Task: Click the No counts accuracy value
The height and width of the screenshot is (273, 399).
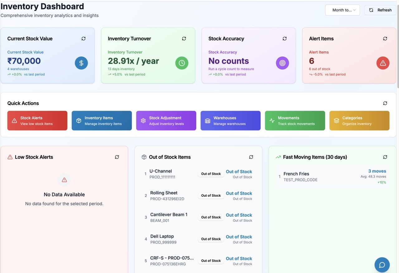Action: tap(228, 61)
